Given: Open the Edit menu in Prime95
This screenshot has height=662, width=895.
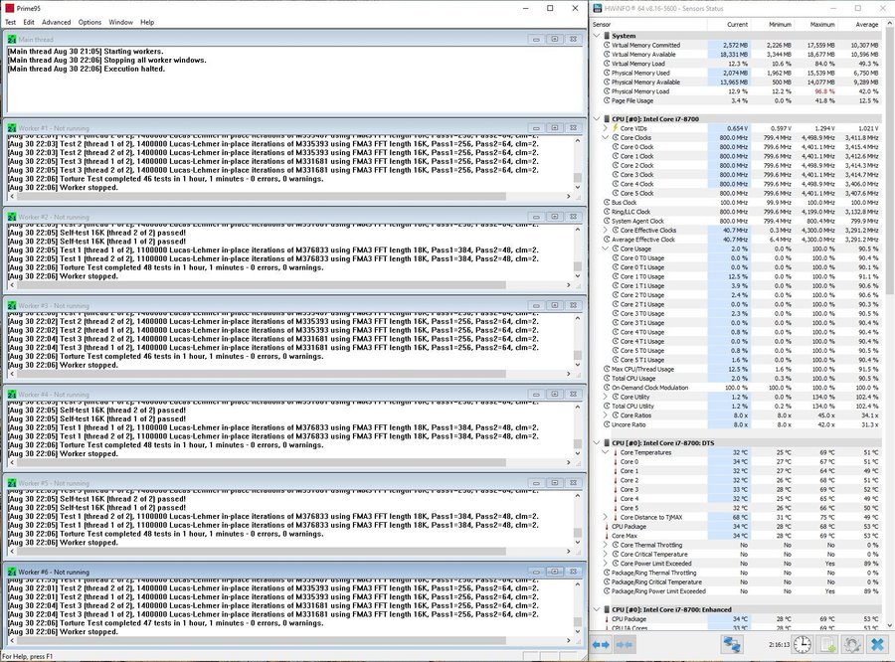Looking at the screenshot, I should click(29, 22).
